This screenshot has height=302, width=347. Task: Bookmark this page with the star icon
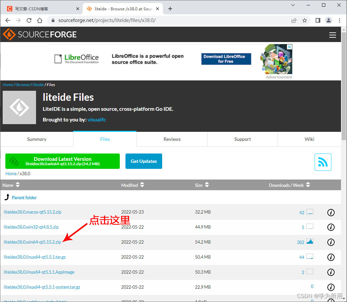point(305,21)
